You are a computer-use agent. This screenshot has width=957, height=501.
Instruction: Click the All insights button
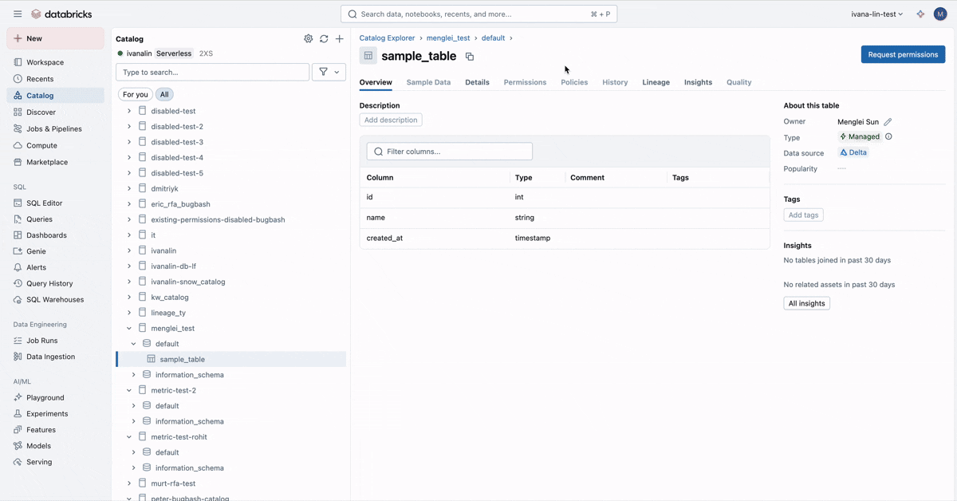[x=806, y=303]
